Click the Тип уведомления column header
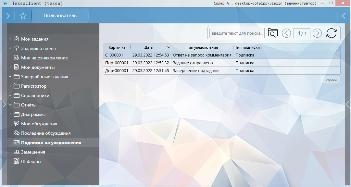Image resolution: width=351 pixels, height=187 pixels. point(202,47)
